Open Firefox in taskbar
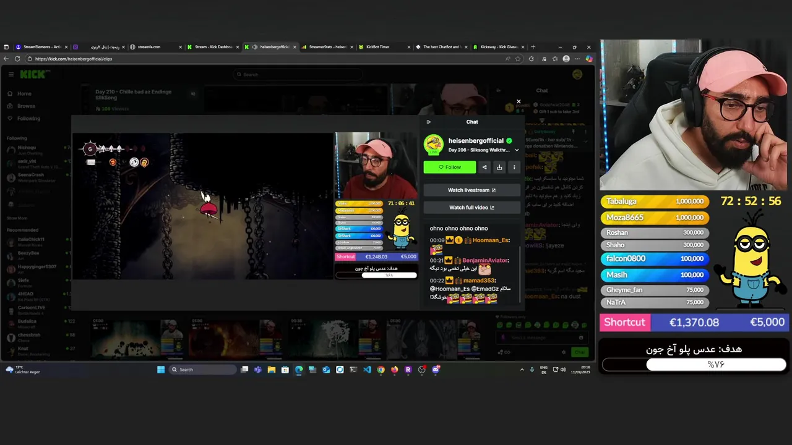This screenshot has width=792, height=445. 394,370
